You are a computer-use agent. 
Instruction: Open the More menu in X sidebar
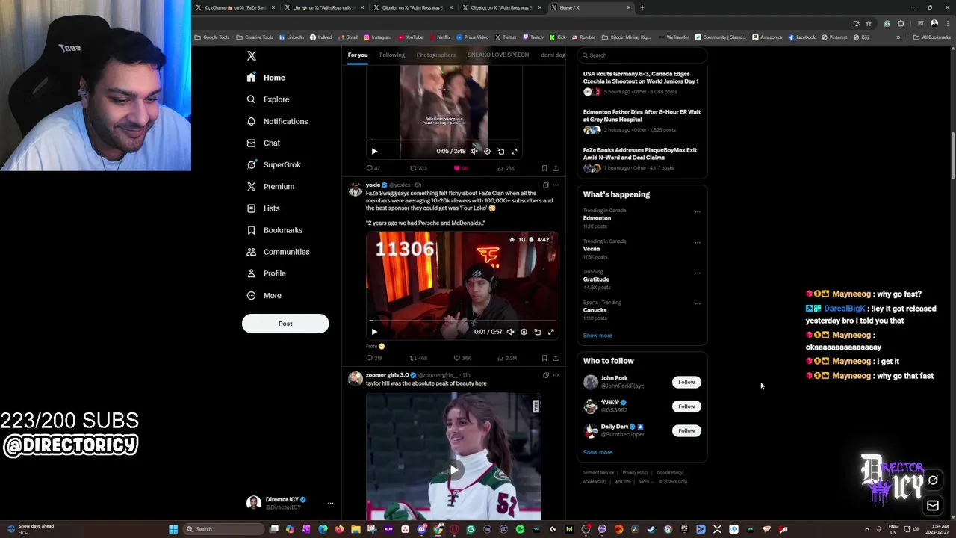264,295
